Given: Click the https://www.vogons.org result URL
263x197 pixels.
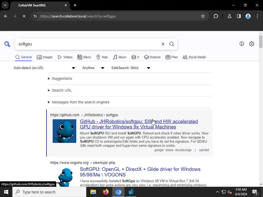Looking at the screenshot, I should tap(83, 163).
